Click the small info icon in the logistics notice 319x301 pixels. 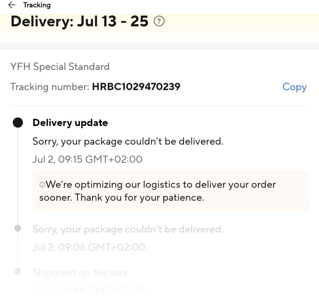click(x=42, y=185)
